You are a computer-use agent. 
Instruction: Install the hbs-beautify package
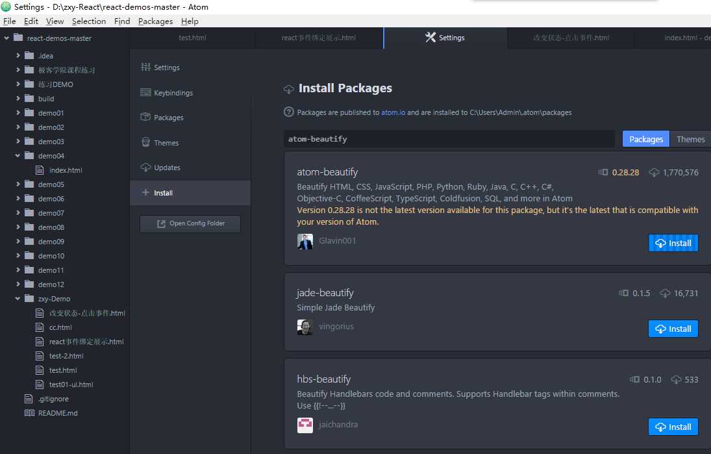tap(673, 427)
